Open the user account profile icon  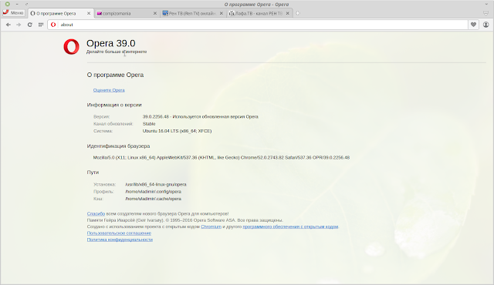point(486,25)
